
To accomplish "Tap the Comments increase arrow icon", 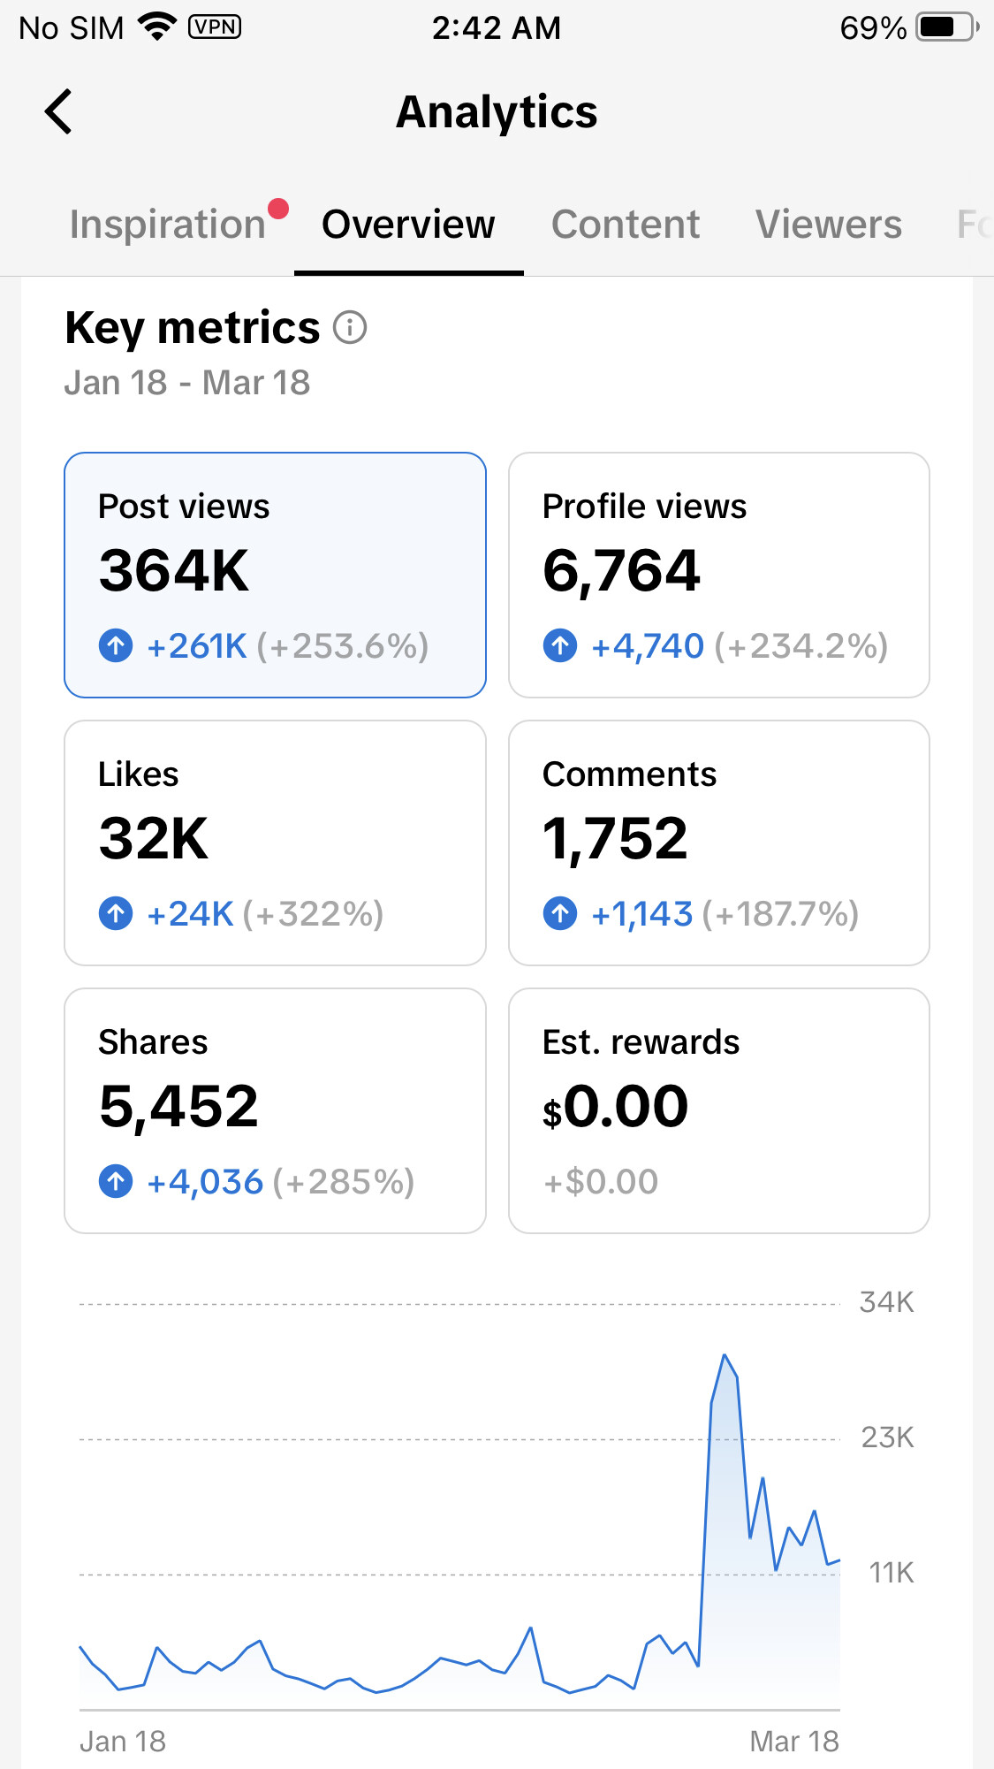I will click(x=560, y=913).
